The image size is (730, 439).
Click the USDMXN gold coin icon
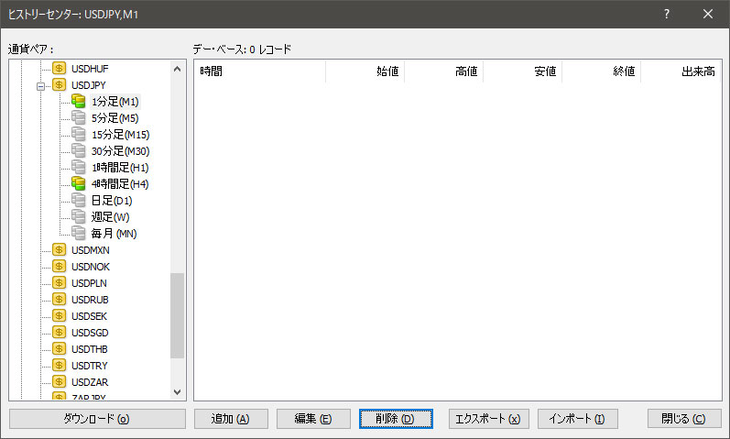(60, 250)
